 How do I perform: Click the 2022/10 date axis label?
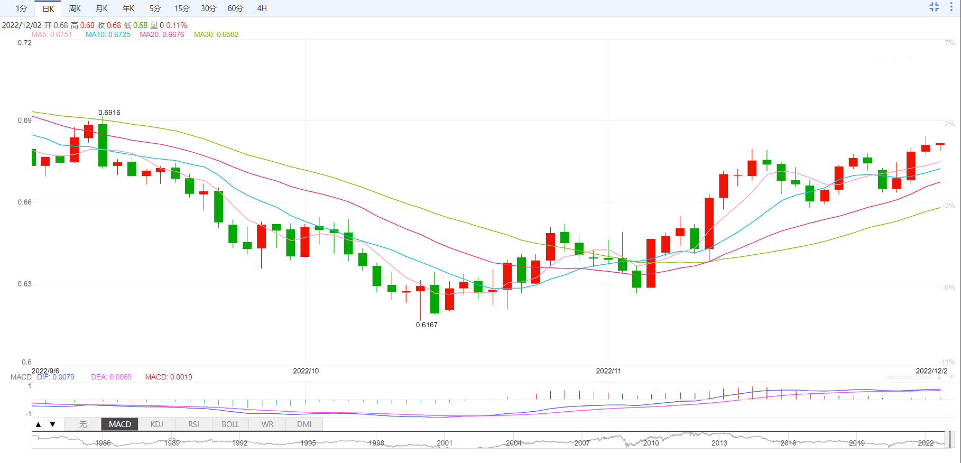[x=306, y=371]
